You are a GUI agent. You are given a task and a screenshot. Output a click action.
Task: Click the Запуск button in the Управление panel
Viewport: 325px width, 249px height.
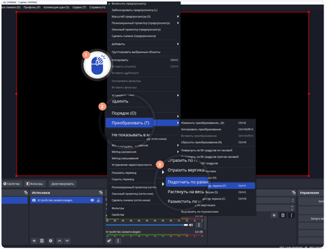coord(312,219)
